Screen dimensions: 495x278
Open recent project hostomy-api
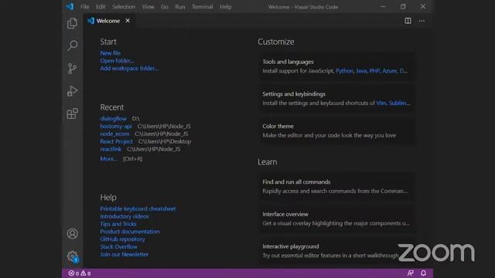pyautogui.click(x=116, y=126)
